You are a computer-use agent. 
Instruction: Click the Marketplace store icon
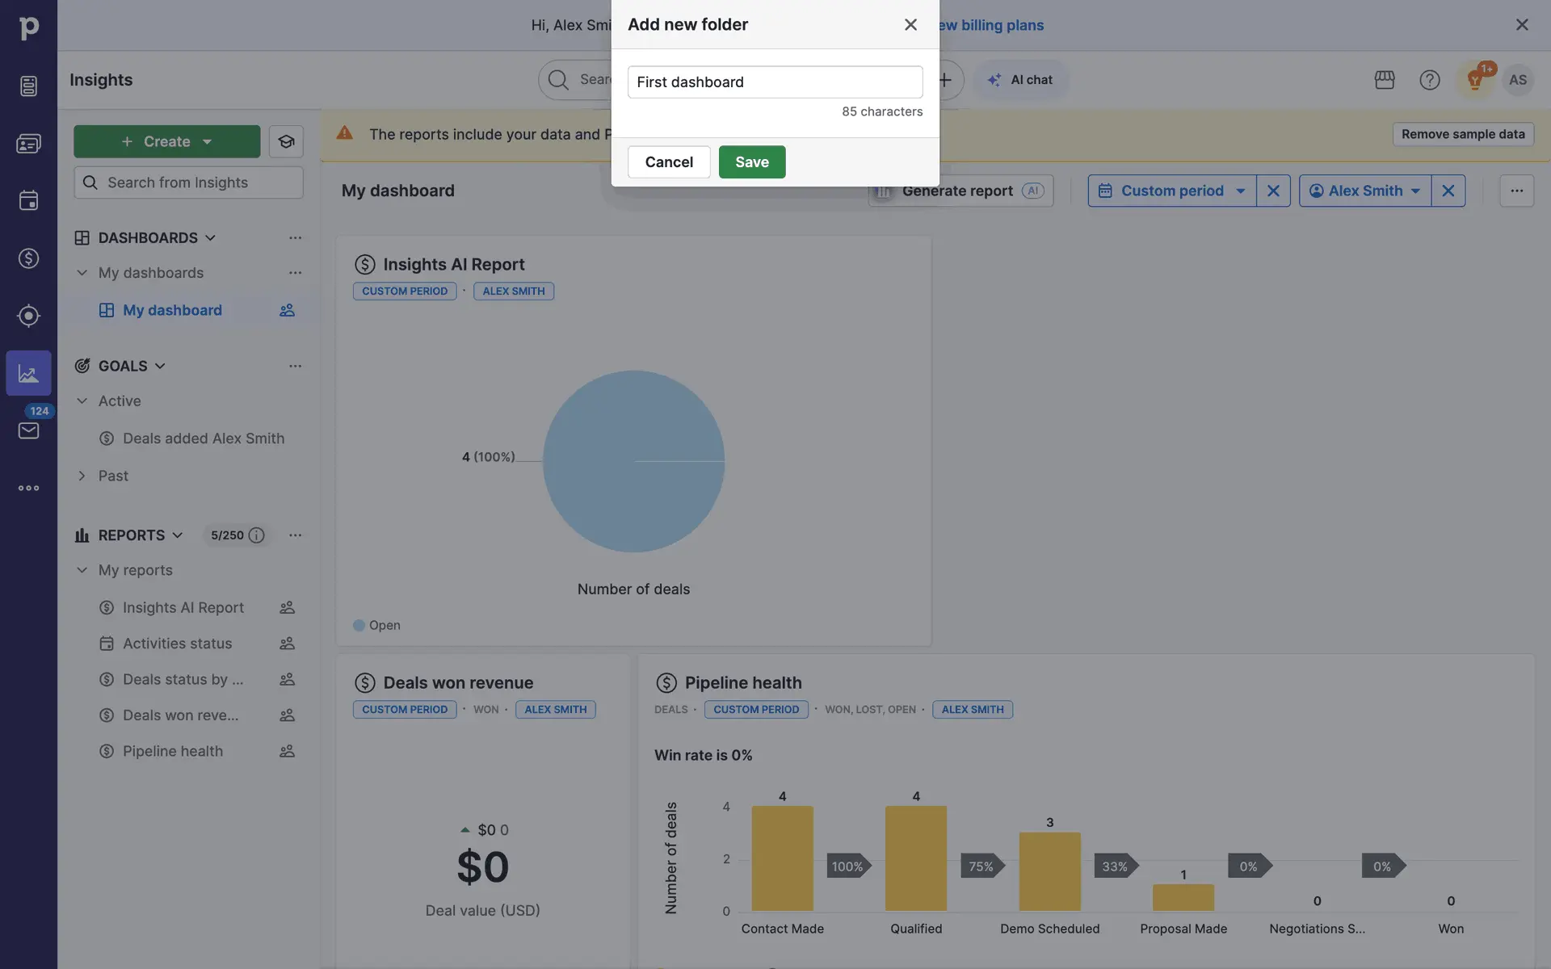coord(1384,80)
